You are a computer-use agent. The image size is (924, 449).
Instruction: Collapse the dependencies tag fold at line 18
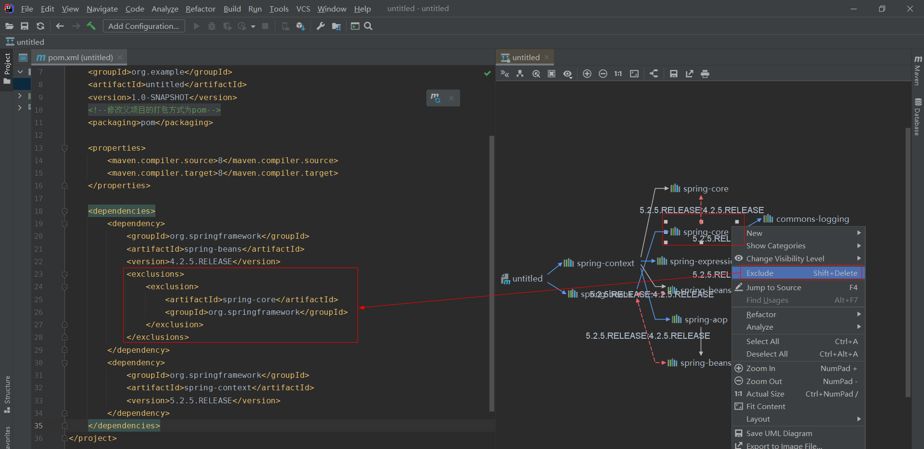(64, 211)
